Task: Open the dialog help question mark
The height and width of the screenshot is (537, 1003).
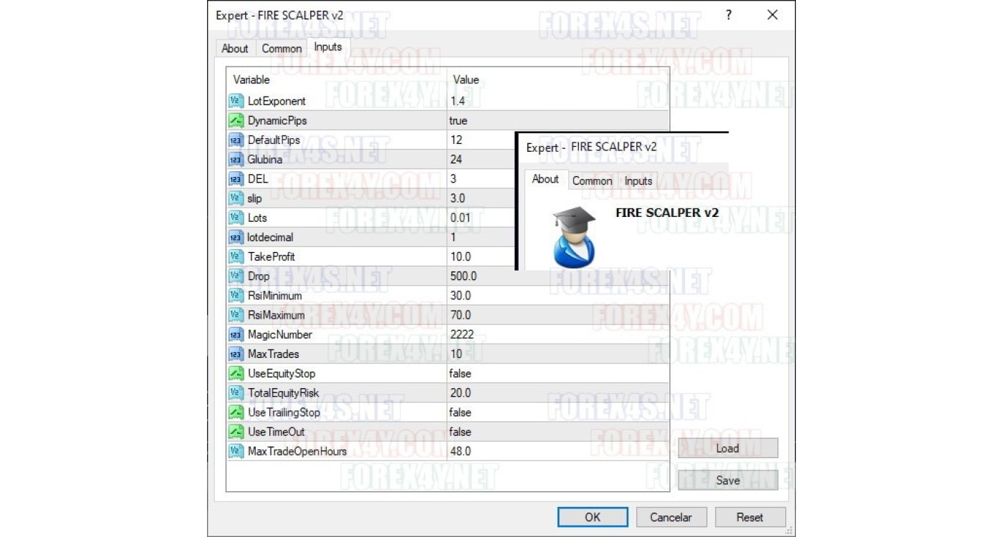Action: coord(729,15)
